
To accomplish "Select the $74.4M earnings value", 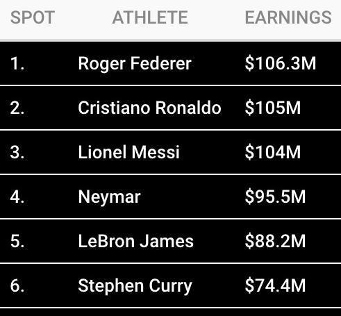I will pyautogui.click(x=275, y=285).
